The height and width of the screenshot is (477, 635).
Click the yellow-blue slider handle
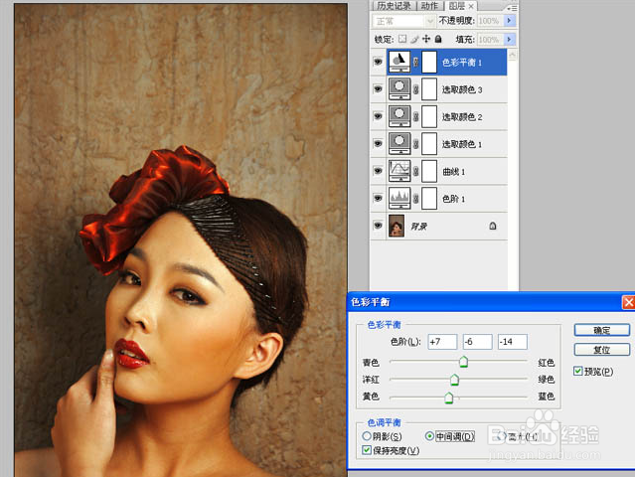[x=449, y=397]
